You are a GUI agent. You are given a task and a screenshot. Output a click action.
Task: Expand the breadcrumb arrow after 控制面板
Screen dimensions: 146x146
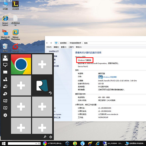(68, 43)
